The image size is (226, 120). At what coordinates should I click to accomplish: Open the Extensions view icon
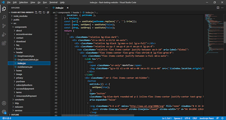point(4,43)
